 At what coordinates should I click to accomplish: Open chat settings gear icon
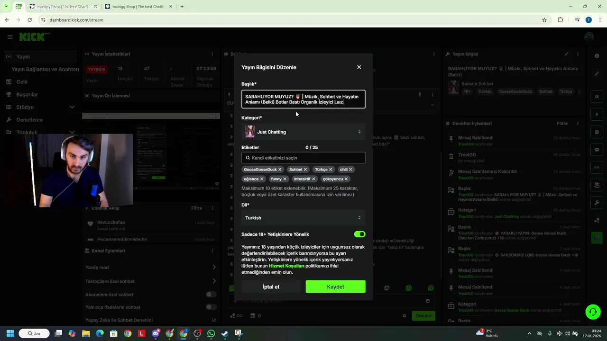point(405,316)
